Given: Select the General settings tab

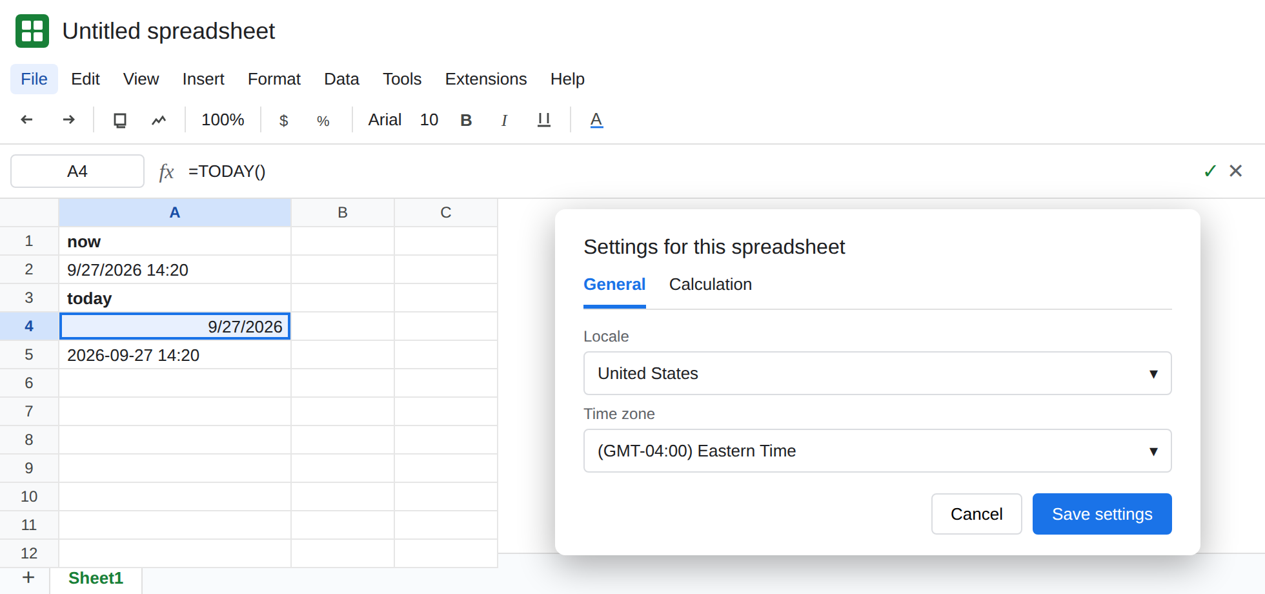Looking at the screenshot, I should [614, 285].
